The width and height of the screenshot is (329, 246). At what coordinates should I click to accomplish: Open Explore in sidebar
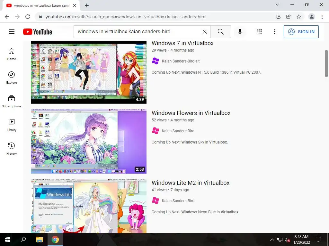[x=12, y=78]
